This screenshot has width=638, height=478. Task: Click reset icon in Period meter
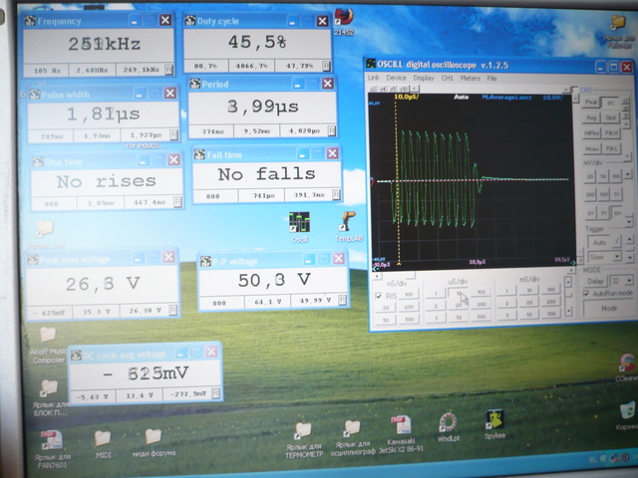pyautogui.click(x=330, y=129)
